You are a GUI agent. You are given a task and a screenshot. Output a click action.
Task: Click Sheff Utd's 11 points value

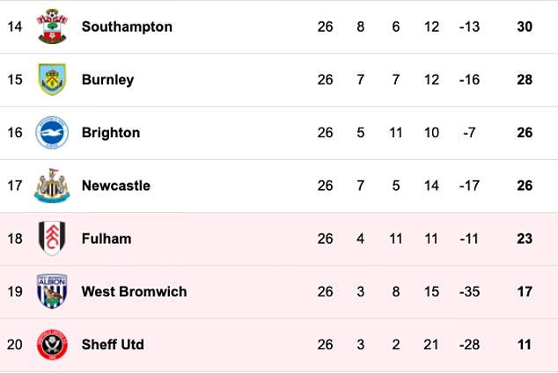(x=525, y=345)
